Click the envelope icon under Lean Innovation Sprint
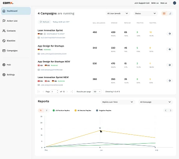179x159 pixels. [39, 38]
